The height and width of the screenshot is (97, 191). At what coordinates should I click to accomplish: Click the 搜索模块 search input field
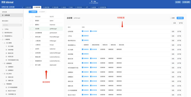pyautogui.click(x=12, y=25)
